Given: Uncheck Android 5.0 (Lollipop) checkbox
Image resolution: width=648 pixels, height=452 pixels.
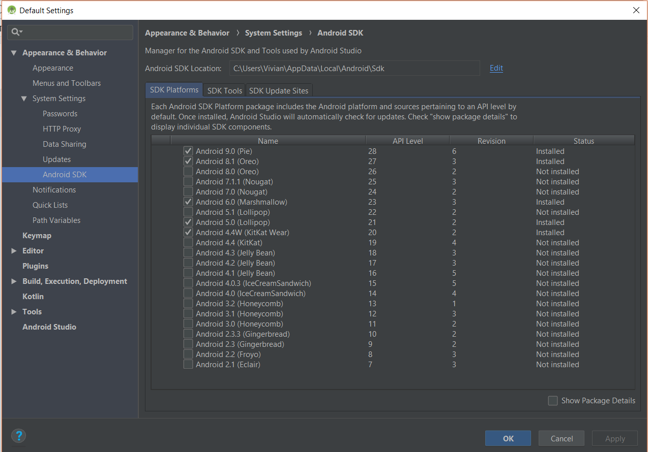Looking at the screenshot, I should (x=188, y=222).
